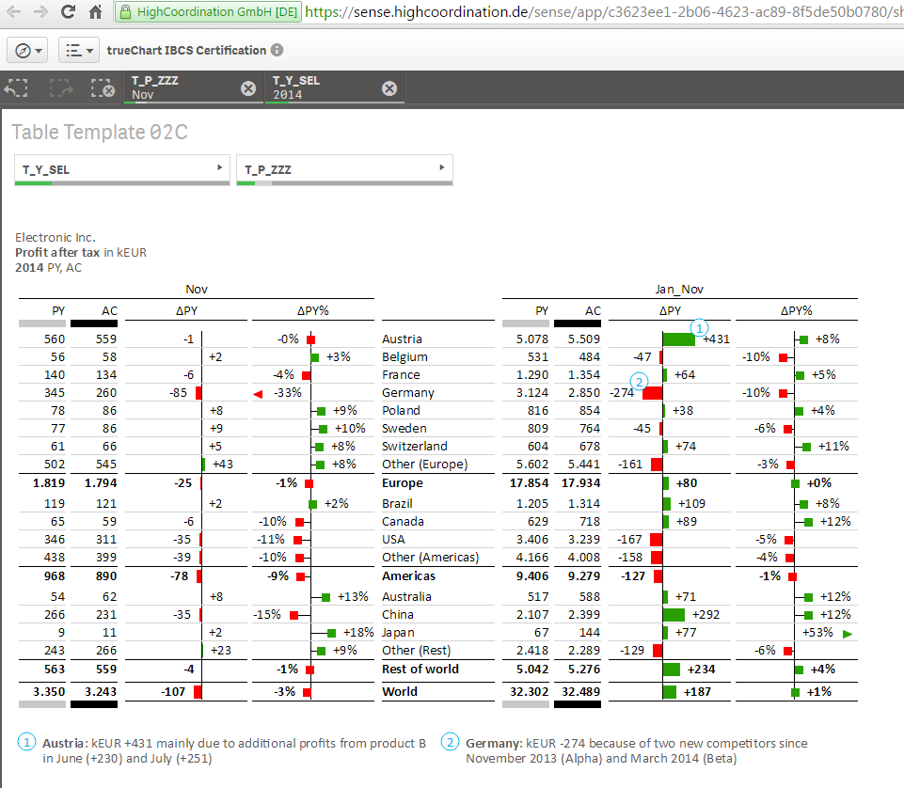The height and width of the screenshot is (788, 904).
Task: Click the Germany -33% outlier arrow
Action: pyautogui.click(x=258, y=394)
